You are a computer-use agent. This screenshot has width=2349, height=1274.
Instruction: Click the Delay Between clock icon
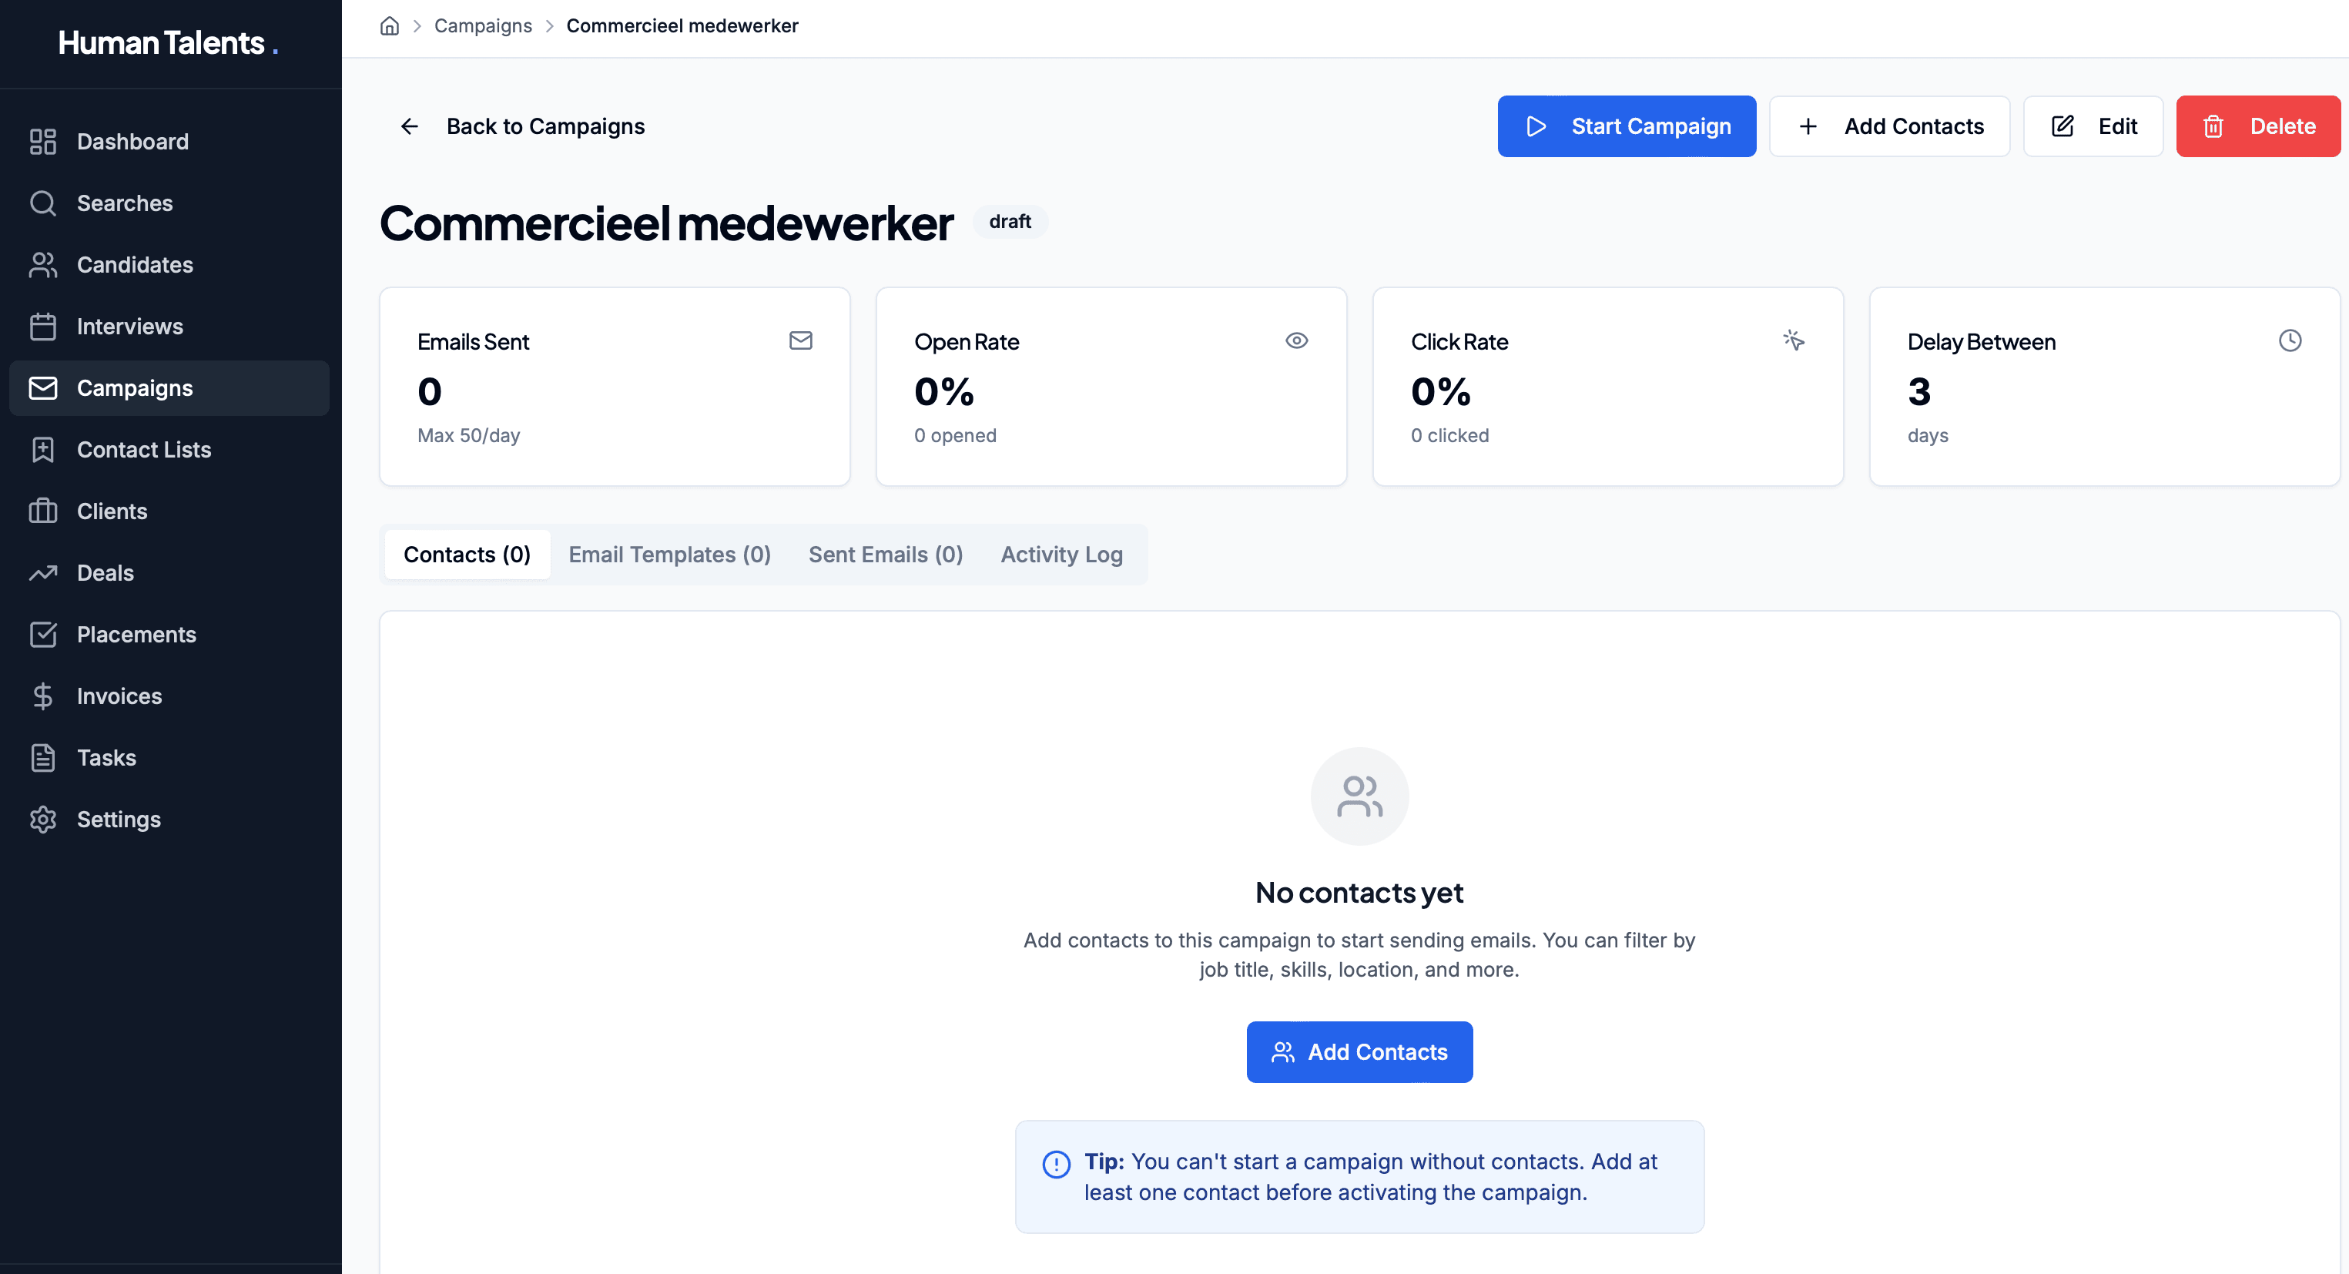pyautogui.click(x=2291, y=340)
